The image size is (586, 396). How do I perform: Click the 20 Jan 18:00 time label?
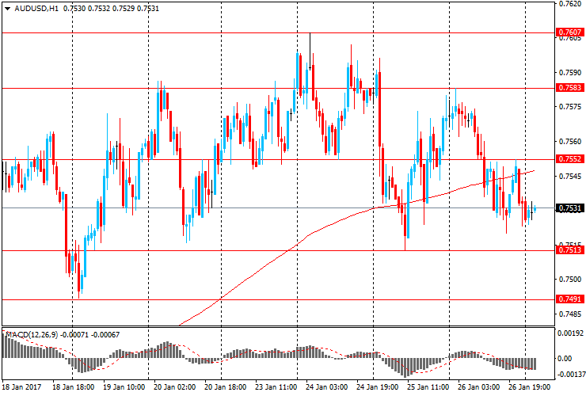226,386
